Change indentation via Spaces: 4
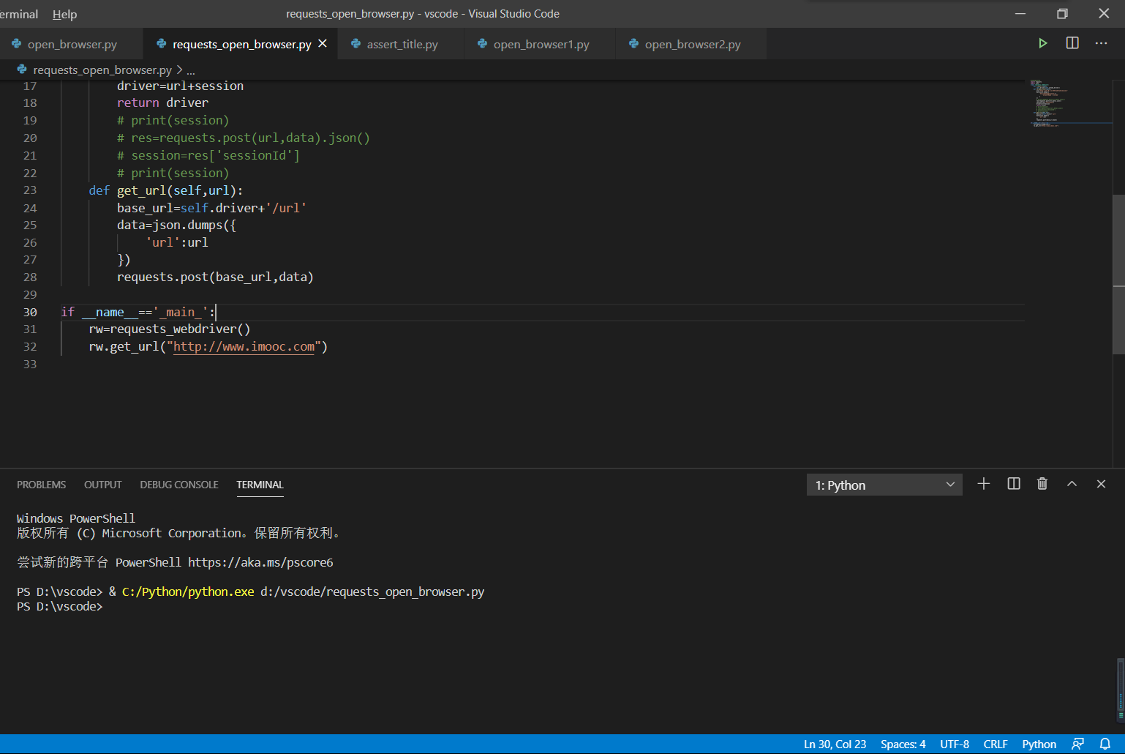The image size is (1125, 754). click(x=903, y=744)
